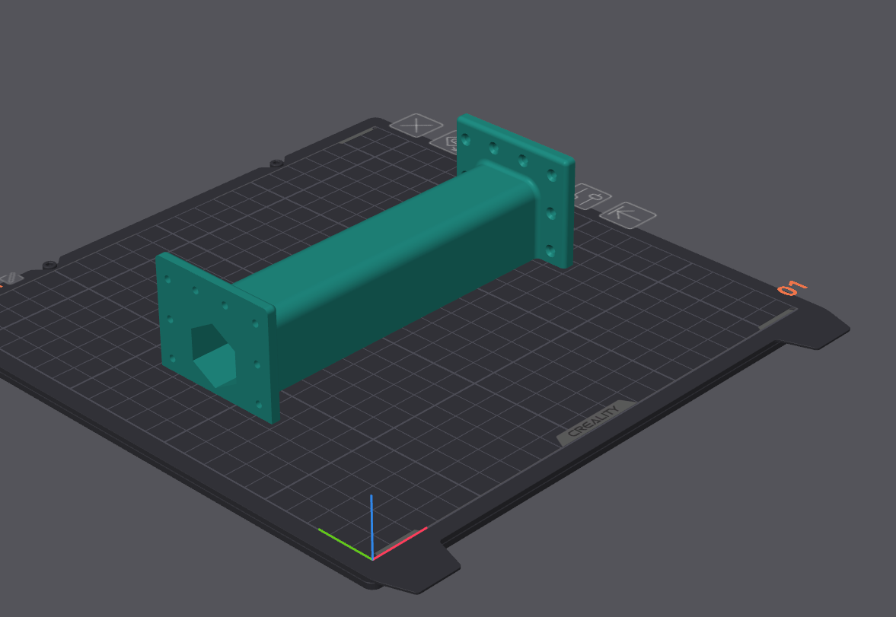Viewport: 896px width, 617px height.
Task: Click the partly hidden plate icon beside the X
Action: (445, 142)
